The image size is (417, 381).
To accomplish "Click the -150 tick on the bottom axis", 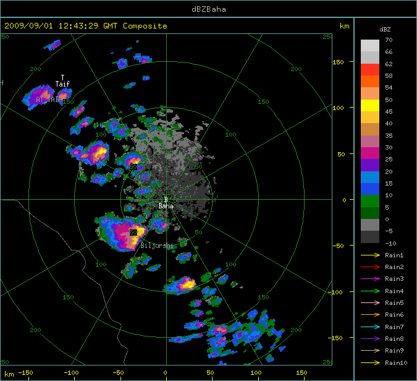I will [x=26, y=373].
